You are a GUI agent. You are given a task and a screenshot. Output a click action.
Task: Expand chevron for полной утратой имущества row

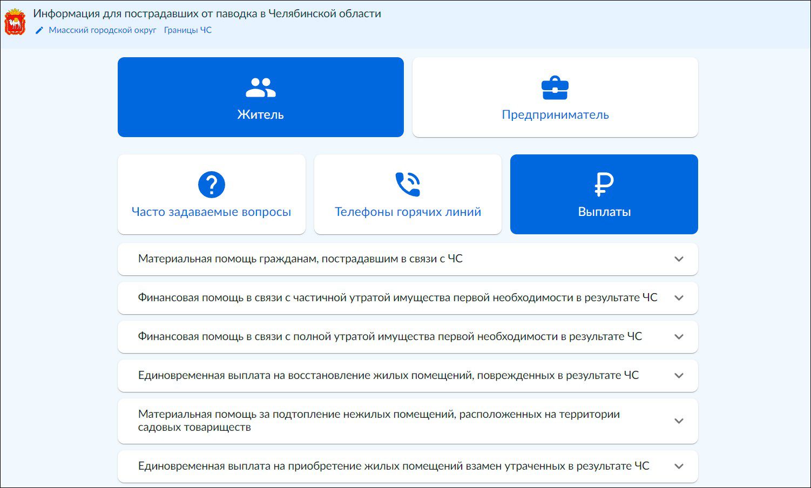pyautogui.click(x=679, y=337)
